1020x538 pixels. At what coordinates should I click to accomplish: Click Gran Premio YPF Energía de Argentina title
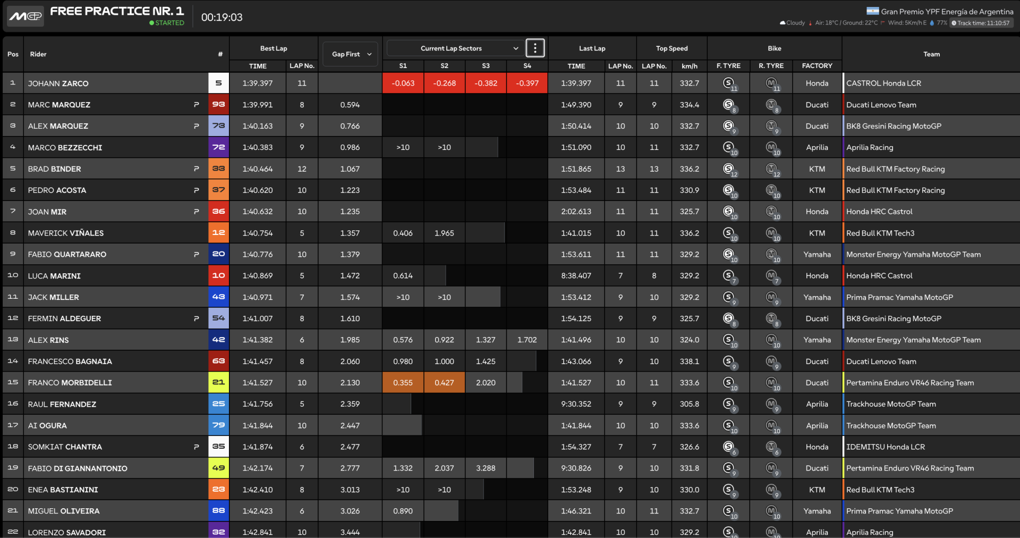[x=947, y=11]
